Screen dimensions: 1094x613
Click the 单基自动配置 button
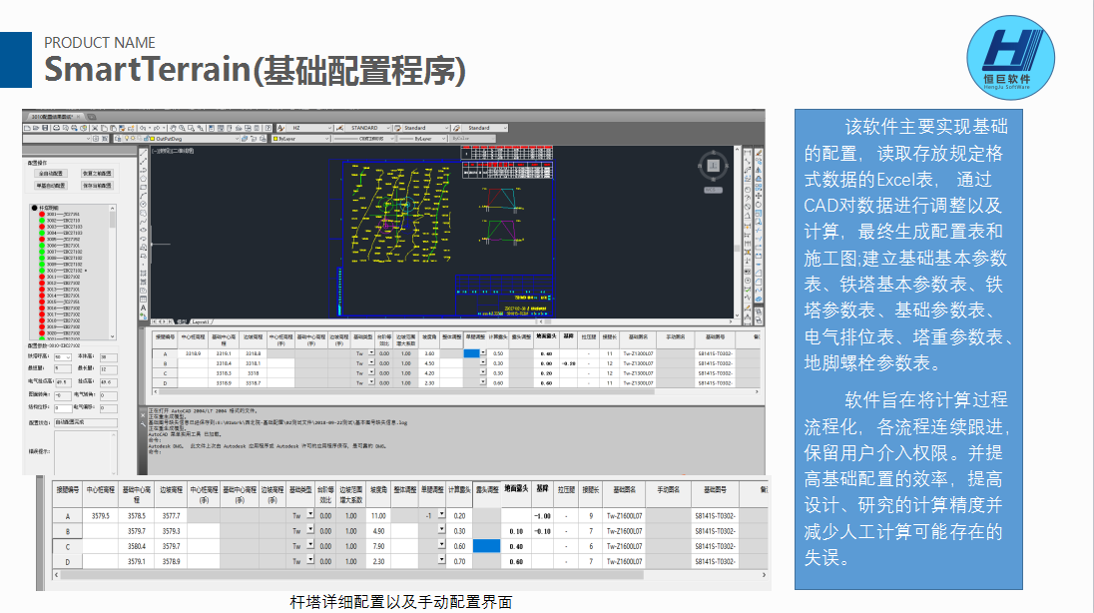pos(51,186)
